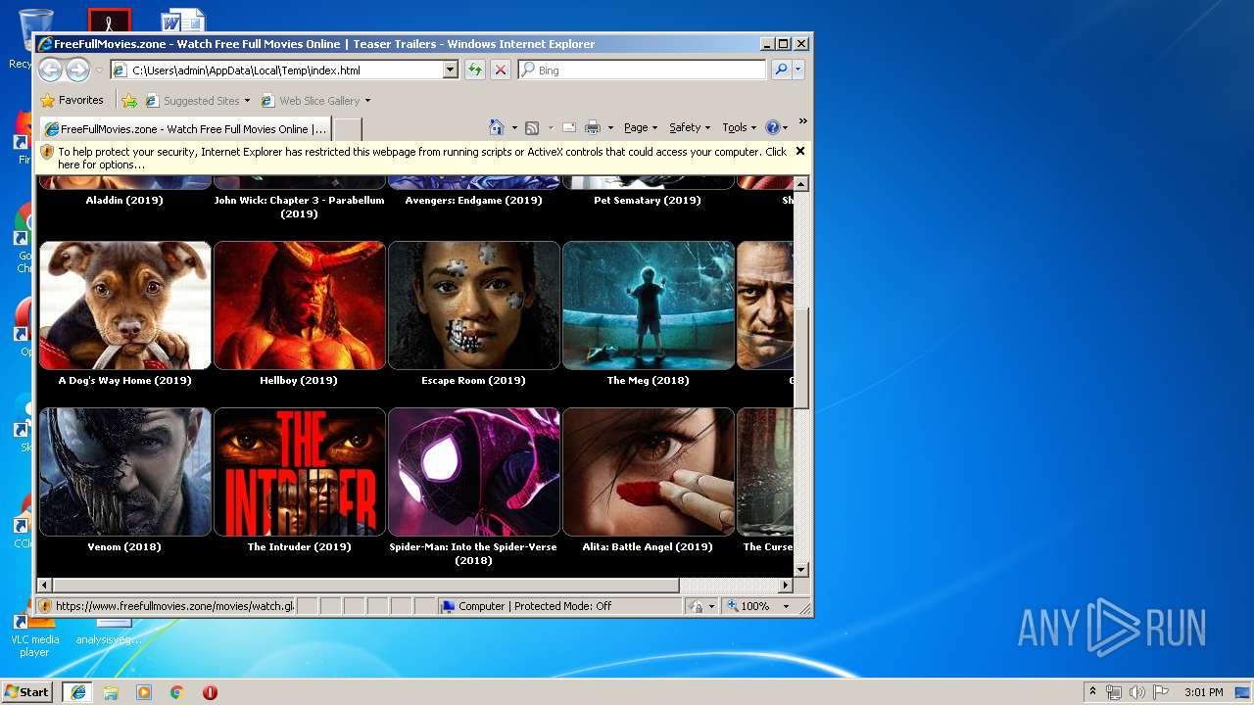The image size is (1254, 705).
Task: Open the Windows Start menu
Action: tap(27, 691)
